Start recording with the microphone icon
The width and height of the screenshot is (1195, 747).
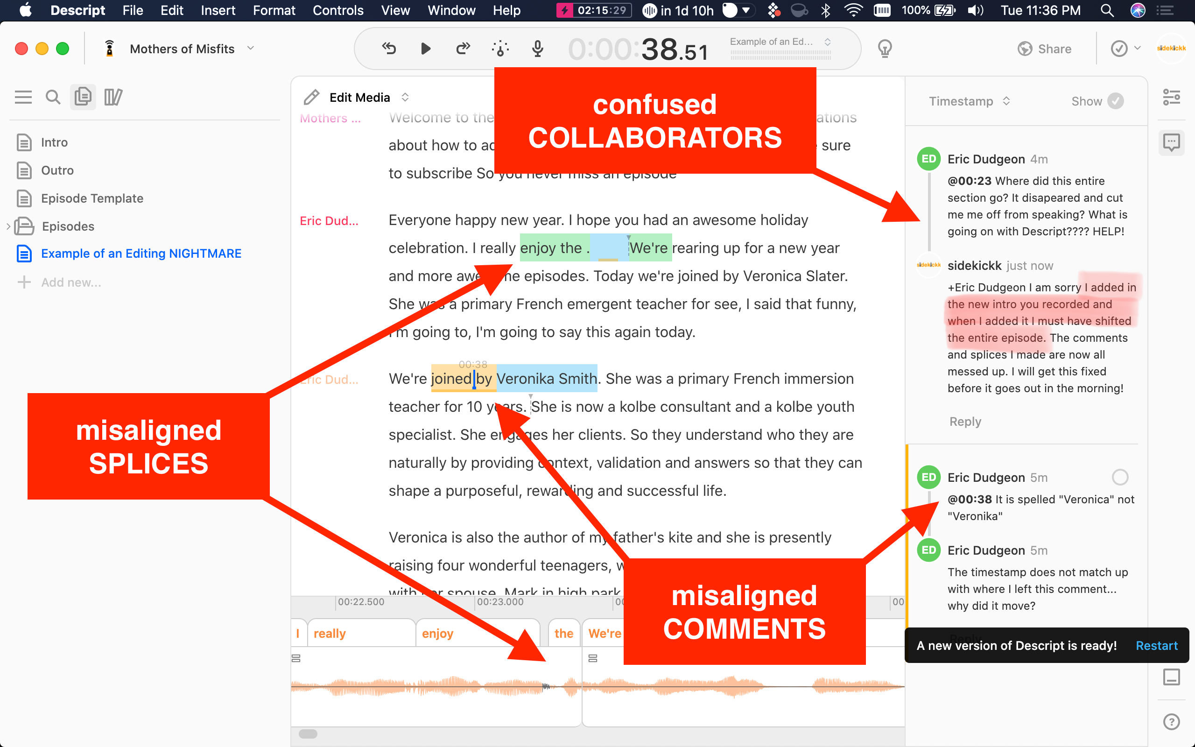pos(538,49)
